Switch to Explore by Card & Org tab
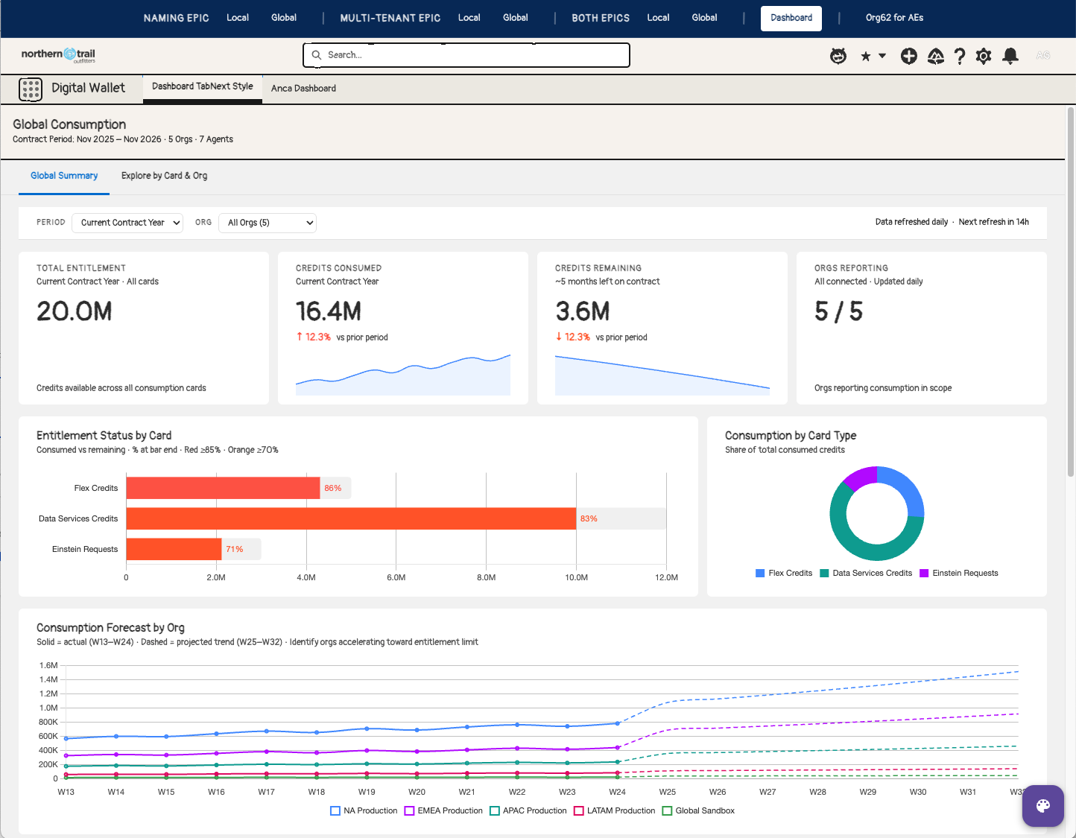The height and width of the screenshot is (838, 1076). coord(165,176)
